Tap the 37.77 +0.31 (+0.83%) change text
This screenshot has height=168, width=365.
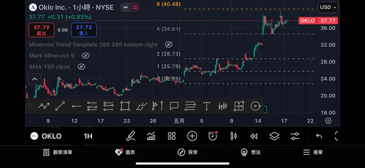click(x=60, y=17)
